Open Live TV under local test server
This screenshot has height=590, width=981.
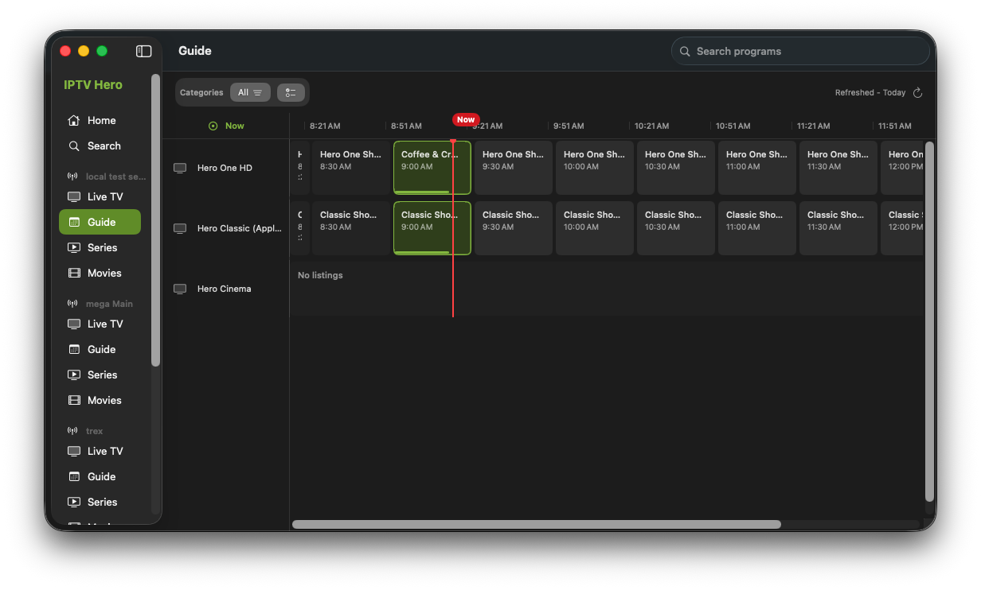click(100, 196)
